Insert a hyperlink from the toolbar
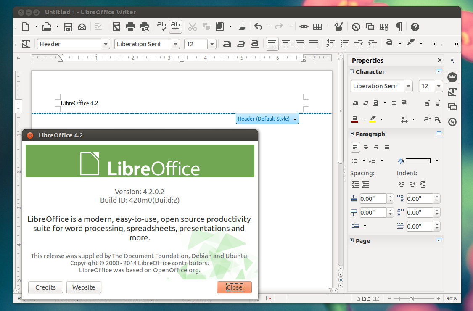 [x=304, y=26]
